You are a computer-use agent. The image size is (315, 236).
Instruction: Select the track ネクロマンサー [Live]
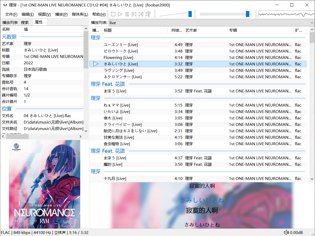123,77
